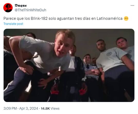
Task: Click the Views label
Action: click(x=55, y=108)
